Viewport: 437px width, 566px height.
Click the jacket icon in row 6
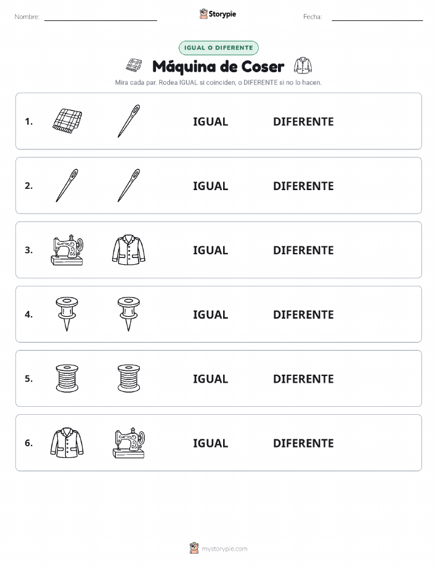tap(67, 443)
